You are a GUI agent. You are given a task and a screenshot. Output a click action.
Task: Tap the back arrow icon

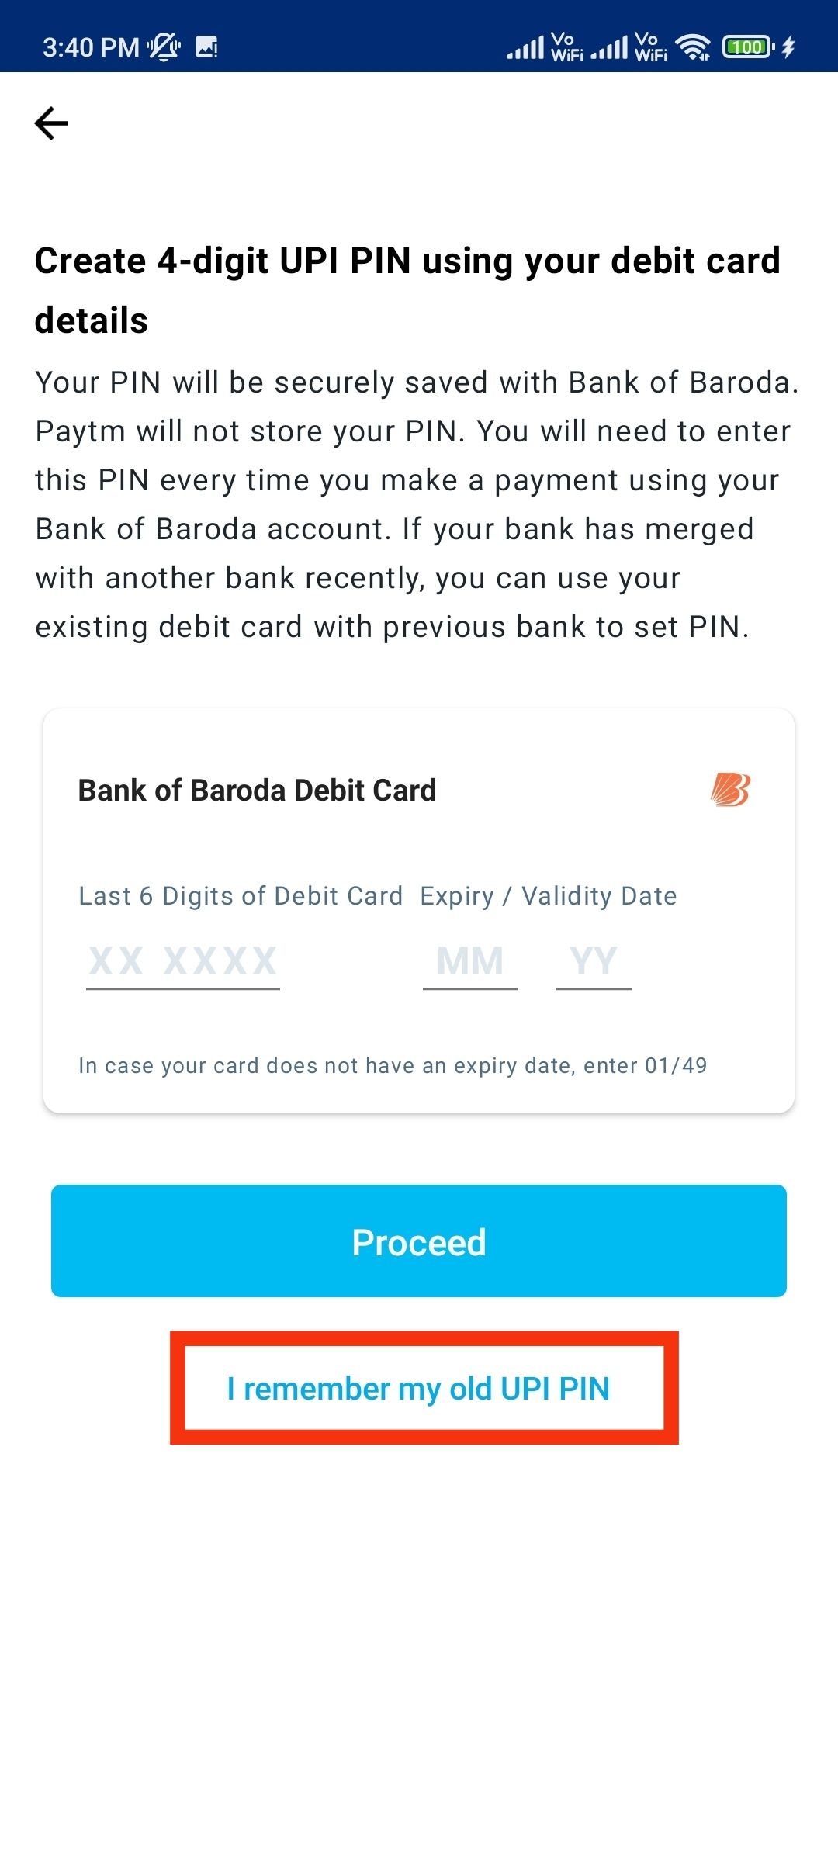(x=52, y=123)
